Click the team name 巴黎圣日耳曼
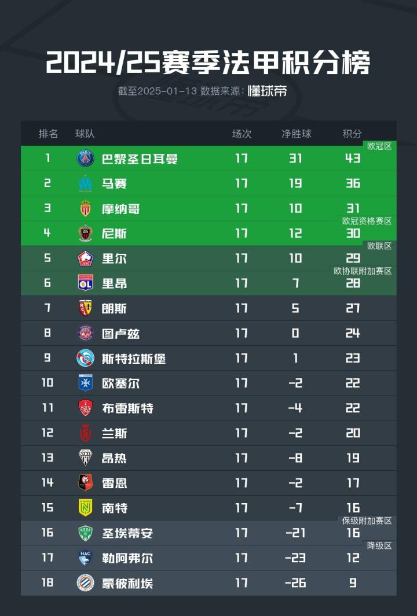Image resolution: width=417 pixels, height=616 pixels. click(x=140, y=159)
